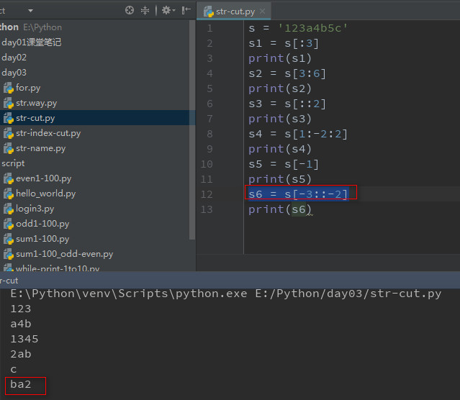Open the project panel settings gear

click(168, 11)
